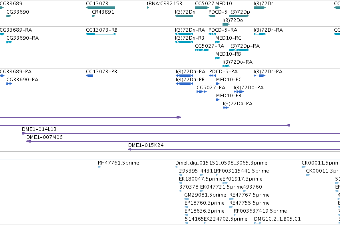Viewport: 340px width, 225px height.
Task: Select the Dmel_dig_015151_0598_3065.3prime label
Action: pyautogui.click(x=221, y=163)
